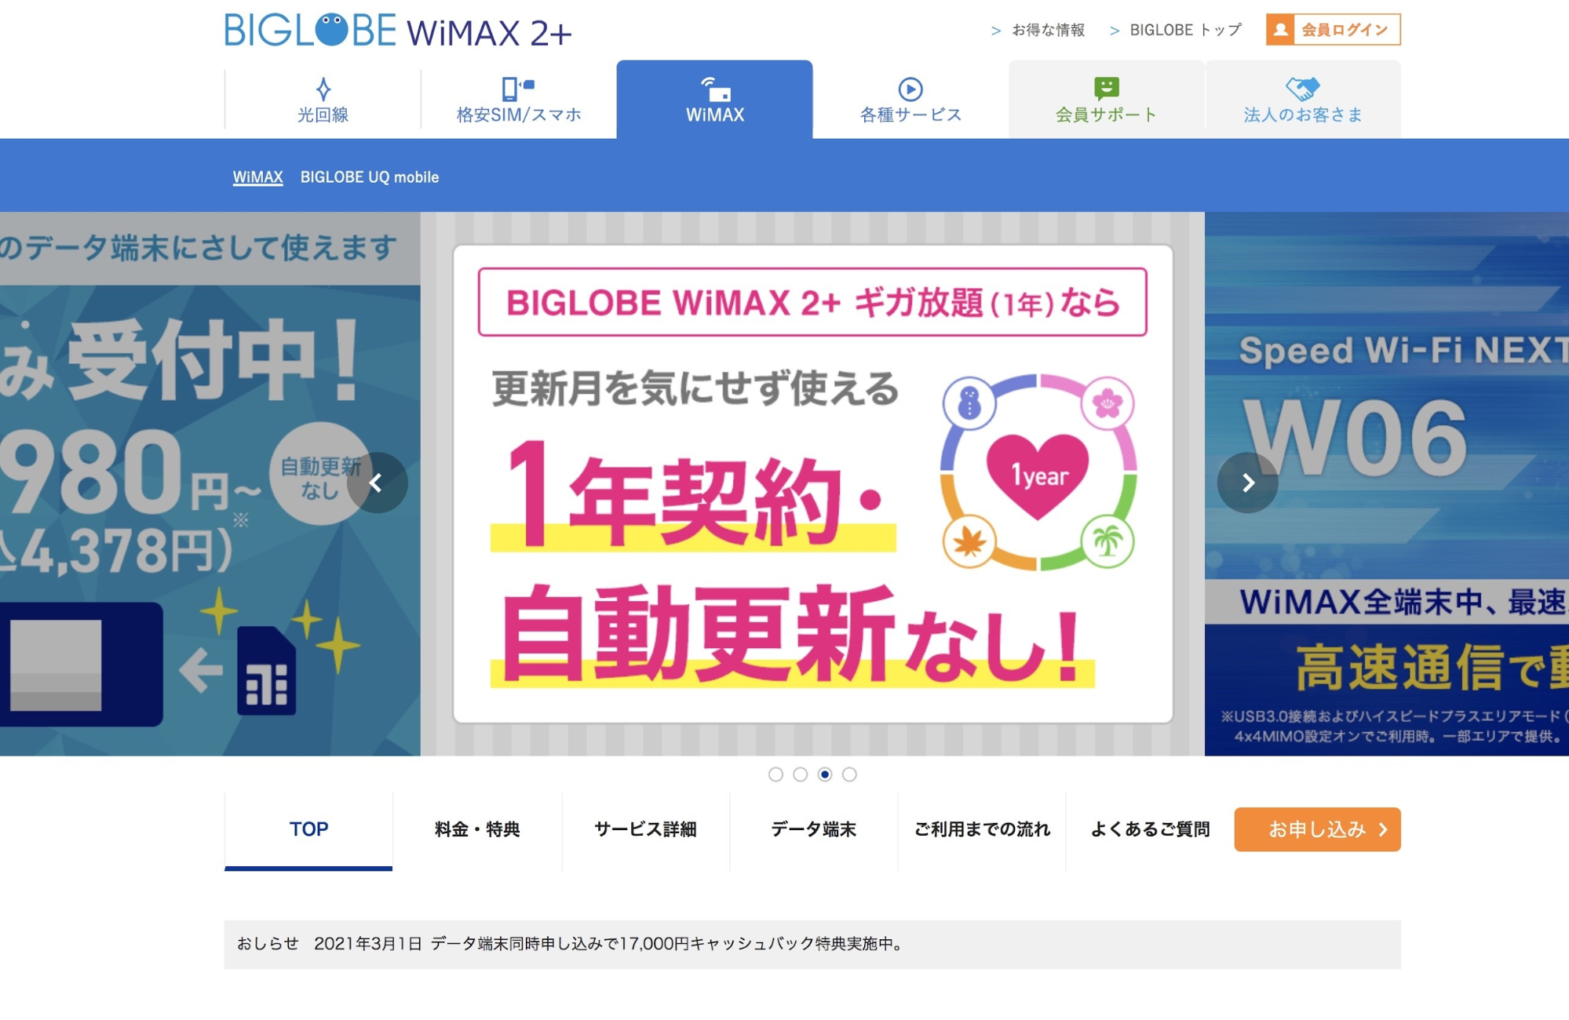Select the first carousel dot indicator
The width and height of the screenshot is (1569, 1020).
[775, 774]
